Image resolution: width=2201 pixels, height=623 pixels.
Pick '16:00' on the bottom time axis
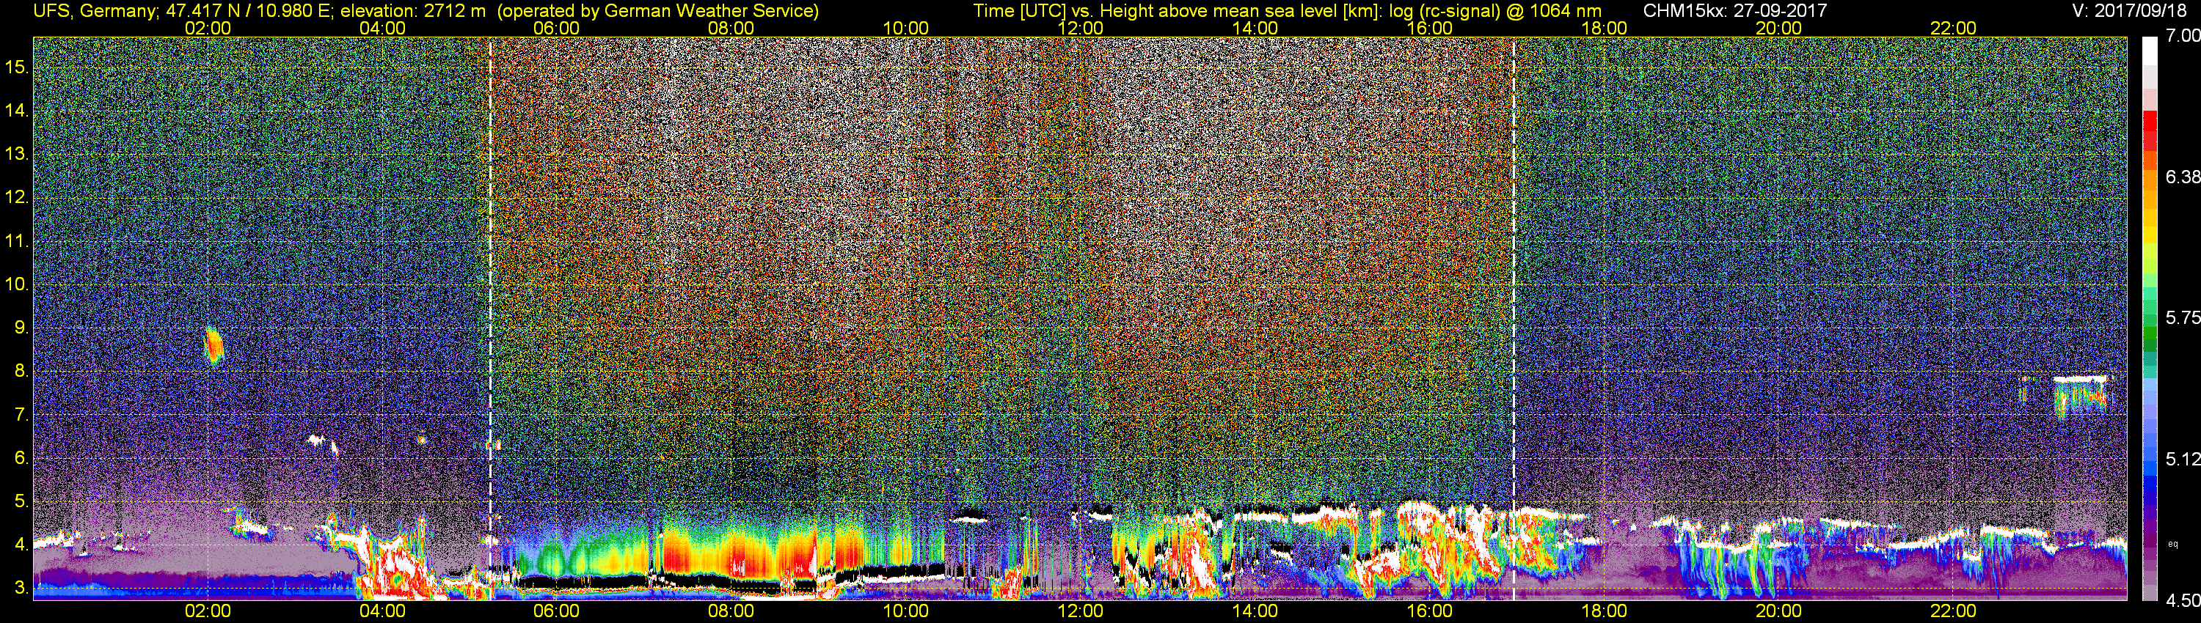pyautogui.click(x=1429, y=611)
